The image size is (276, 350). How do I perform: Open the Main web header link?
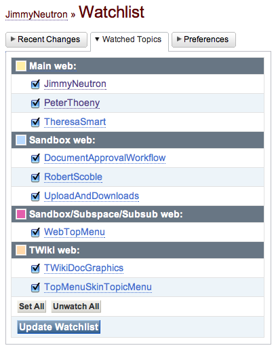[x=53, y=66]
